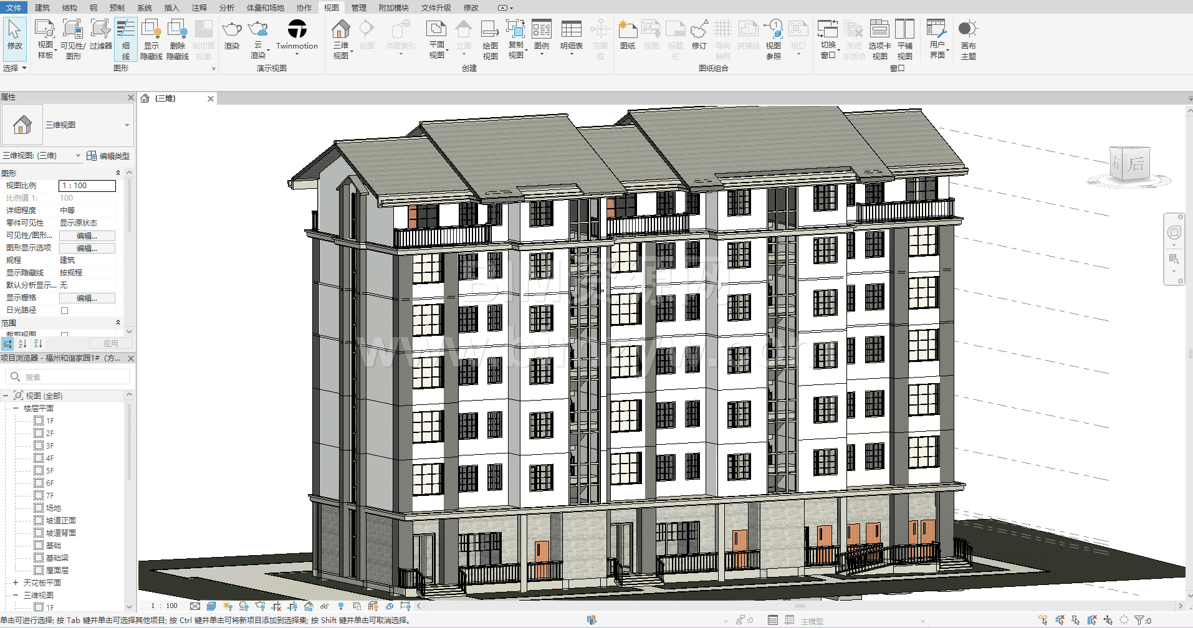Expand the 天花板平面 tree node
The height and width of the screenshot is (628, 1193).
(x=16, y=583)
